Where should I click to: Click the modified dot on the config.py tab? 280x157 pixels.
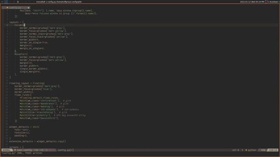click(x=28, y=8)
